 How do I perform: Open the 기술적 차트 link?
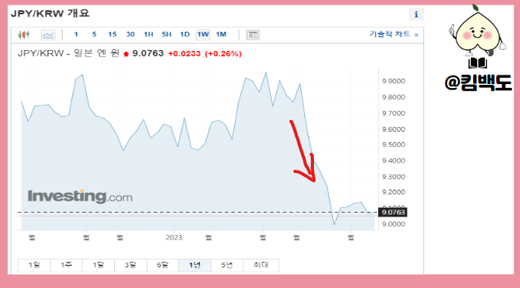click(394, 34)
